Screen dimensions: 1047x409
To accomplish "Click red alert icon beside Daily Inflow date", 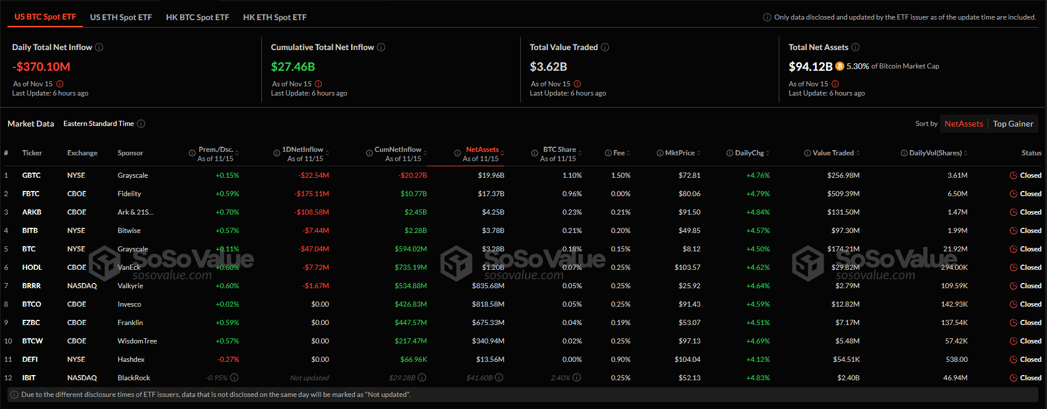I will (x=60, y=84).
